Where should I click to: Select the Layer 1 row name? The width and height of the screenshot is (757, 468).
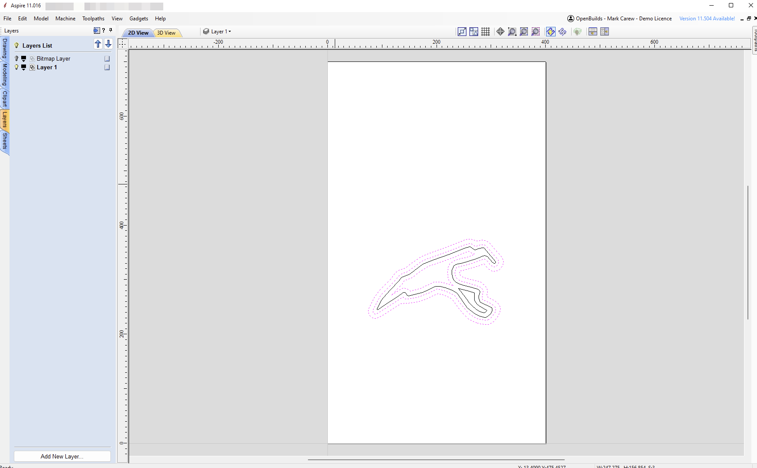pyautogui.click(x=47, y=67)
